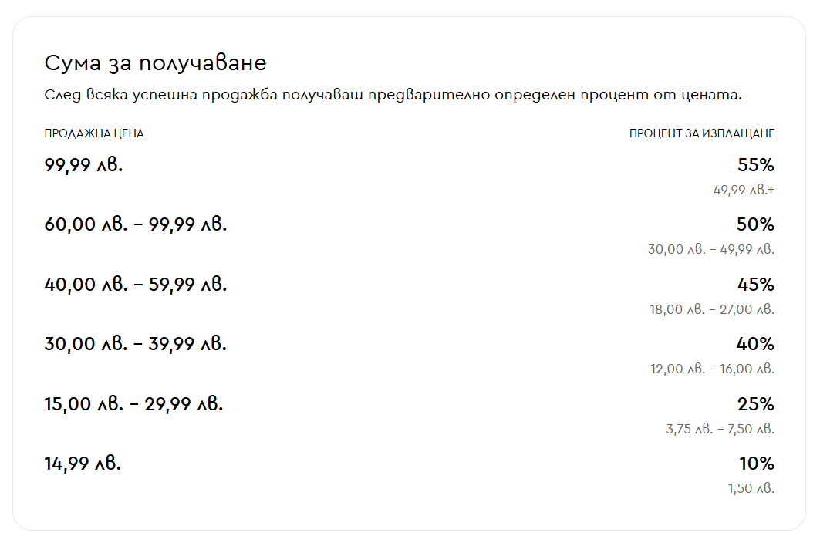
Task: Select the 60,00 лв. – 99,99 лв. range
Action: [x=136, y=224]
